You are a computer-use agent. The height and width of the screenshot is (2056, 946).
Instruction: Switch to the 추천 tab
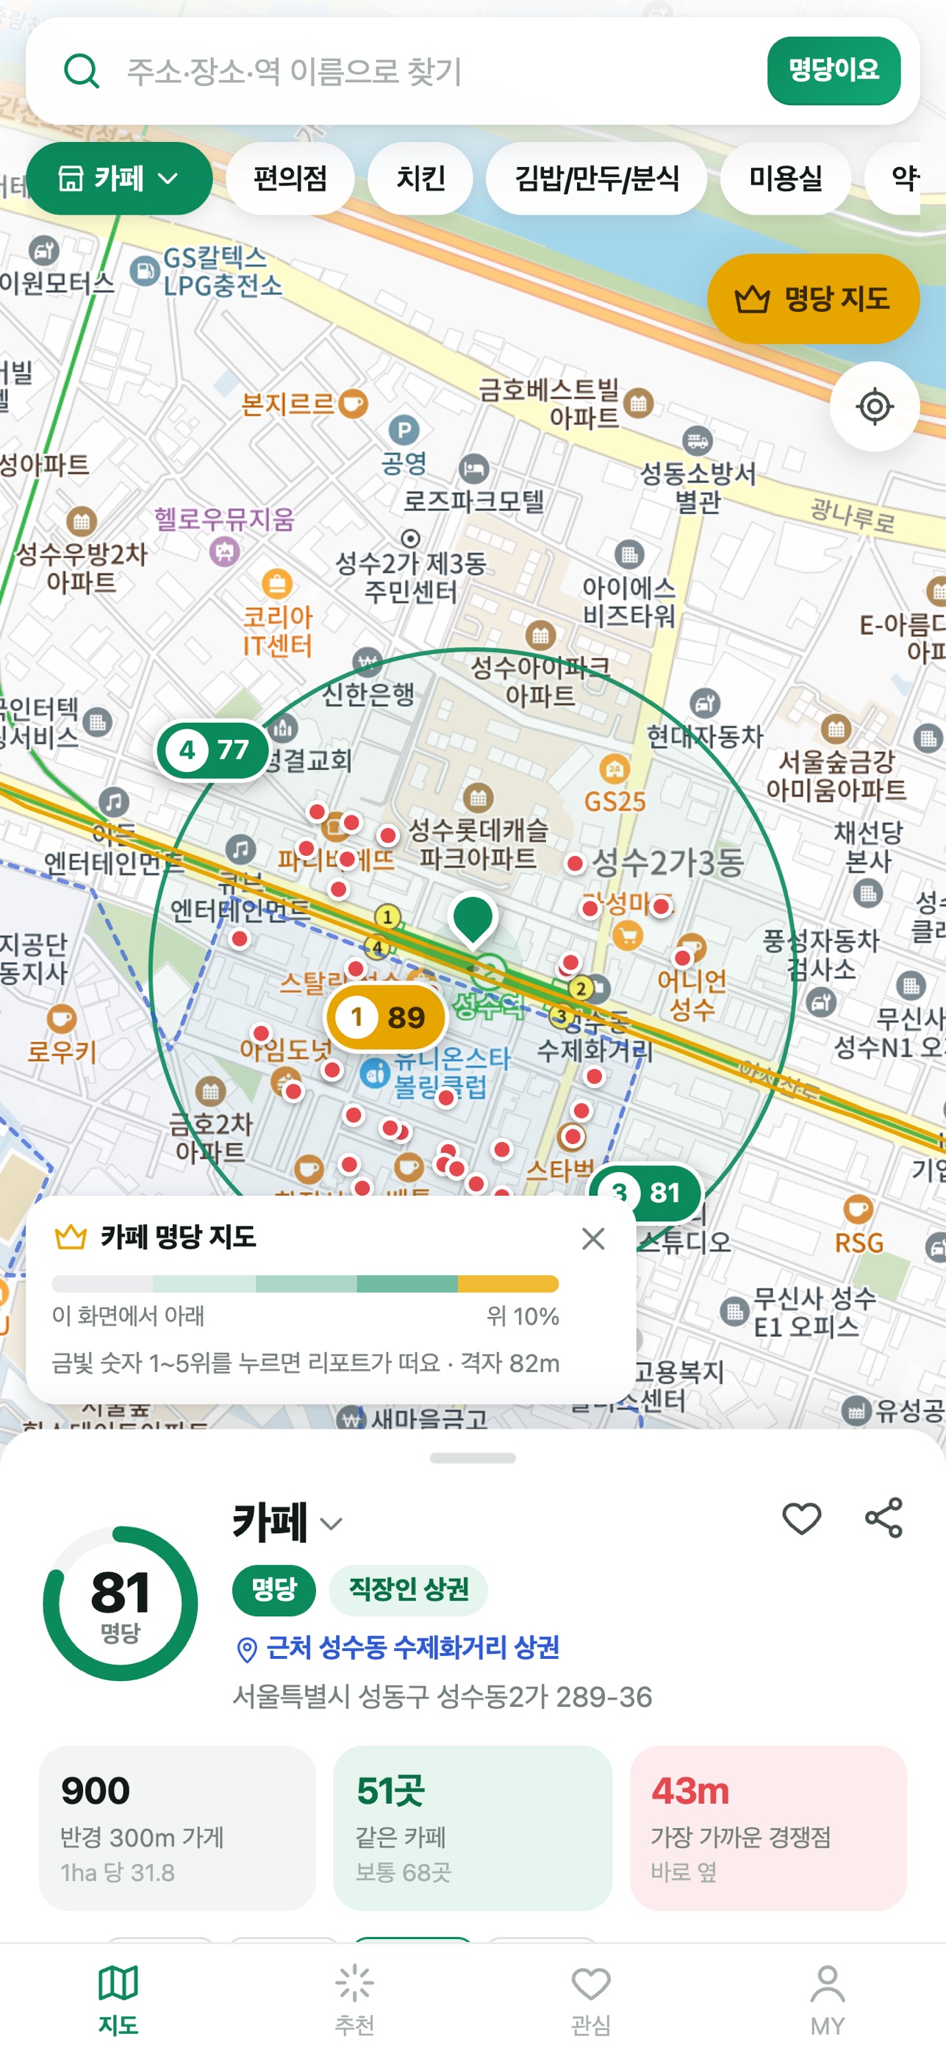(x=355, y=2000)
